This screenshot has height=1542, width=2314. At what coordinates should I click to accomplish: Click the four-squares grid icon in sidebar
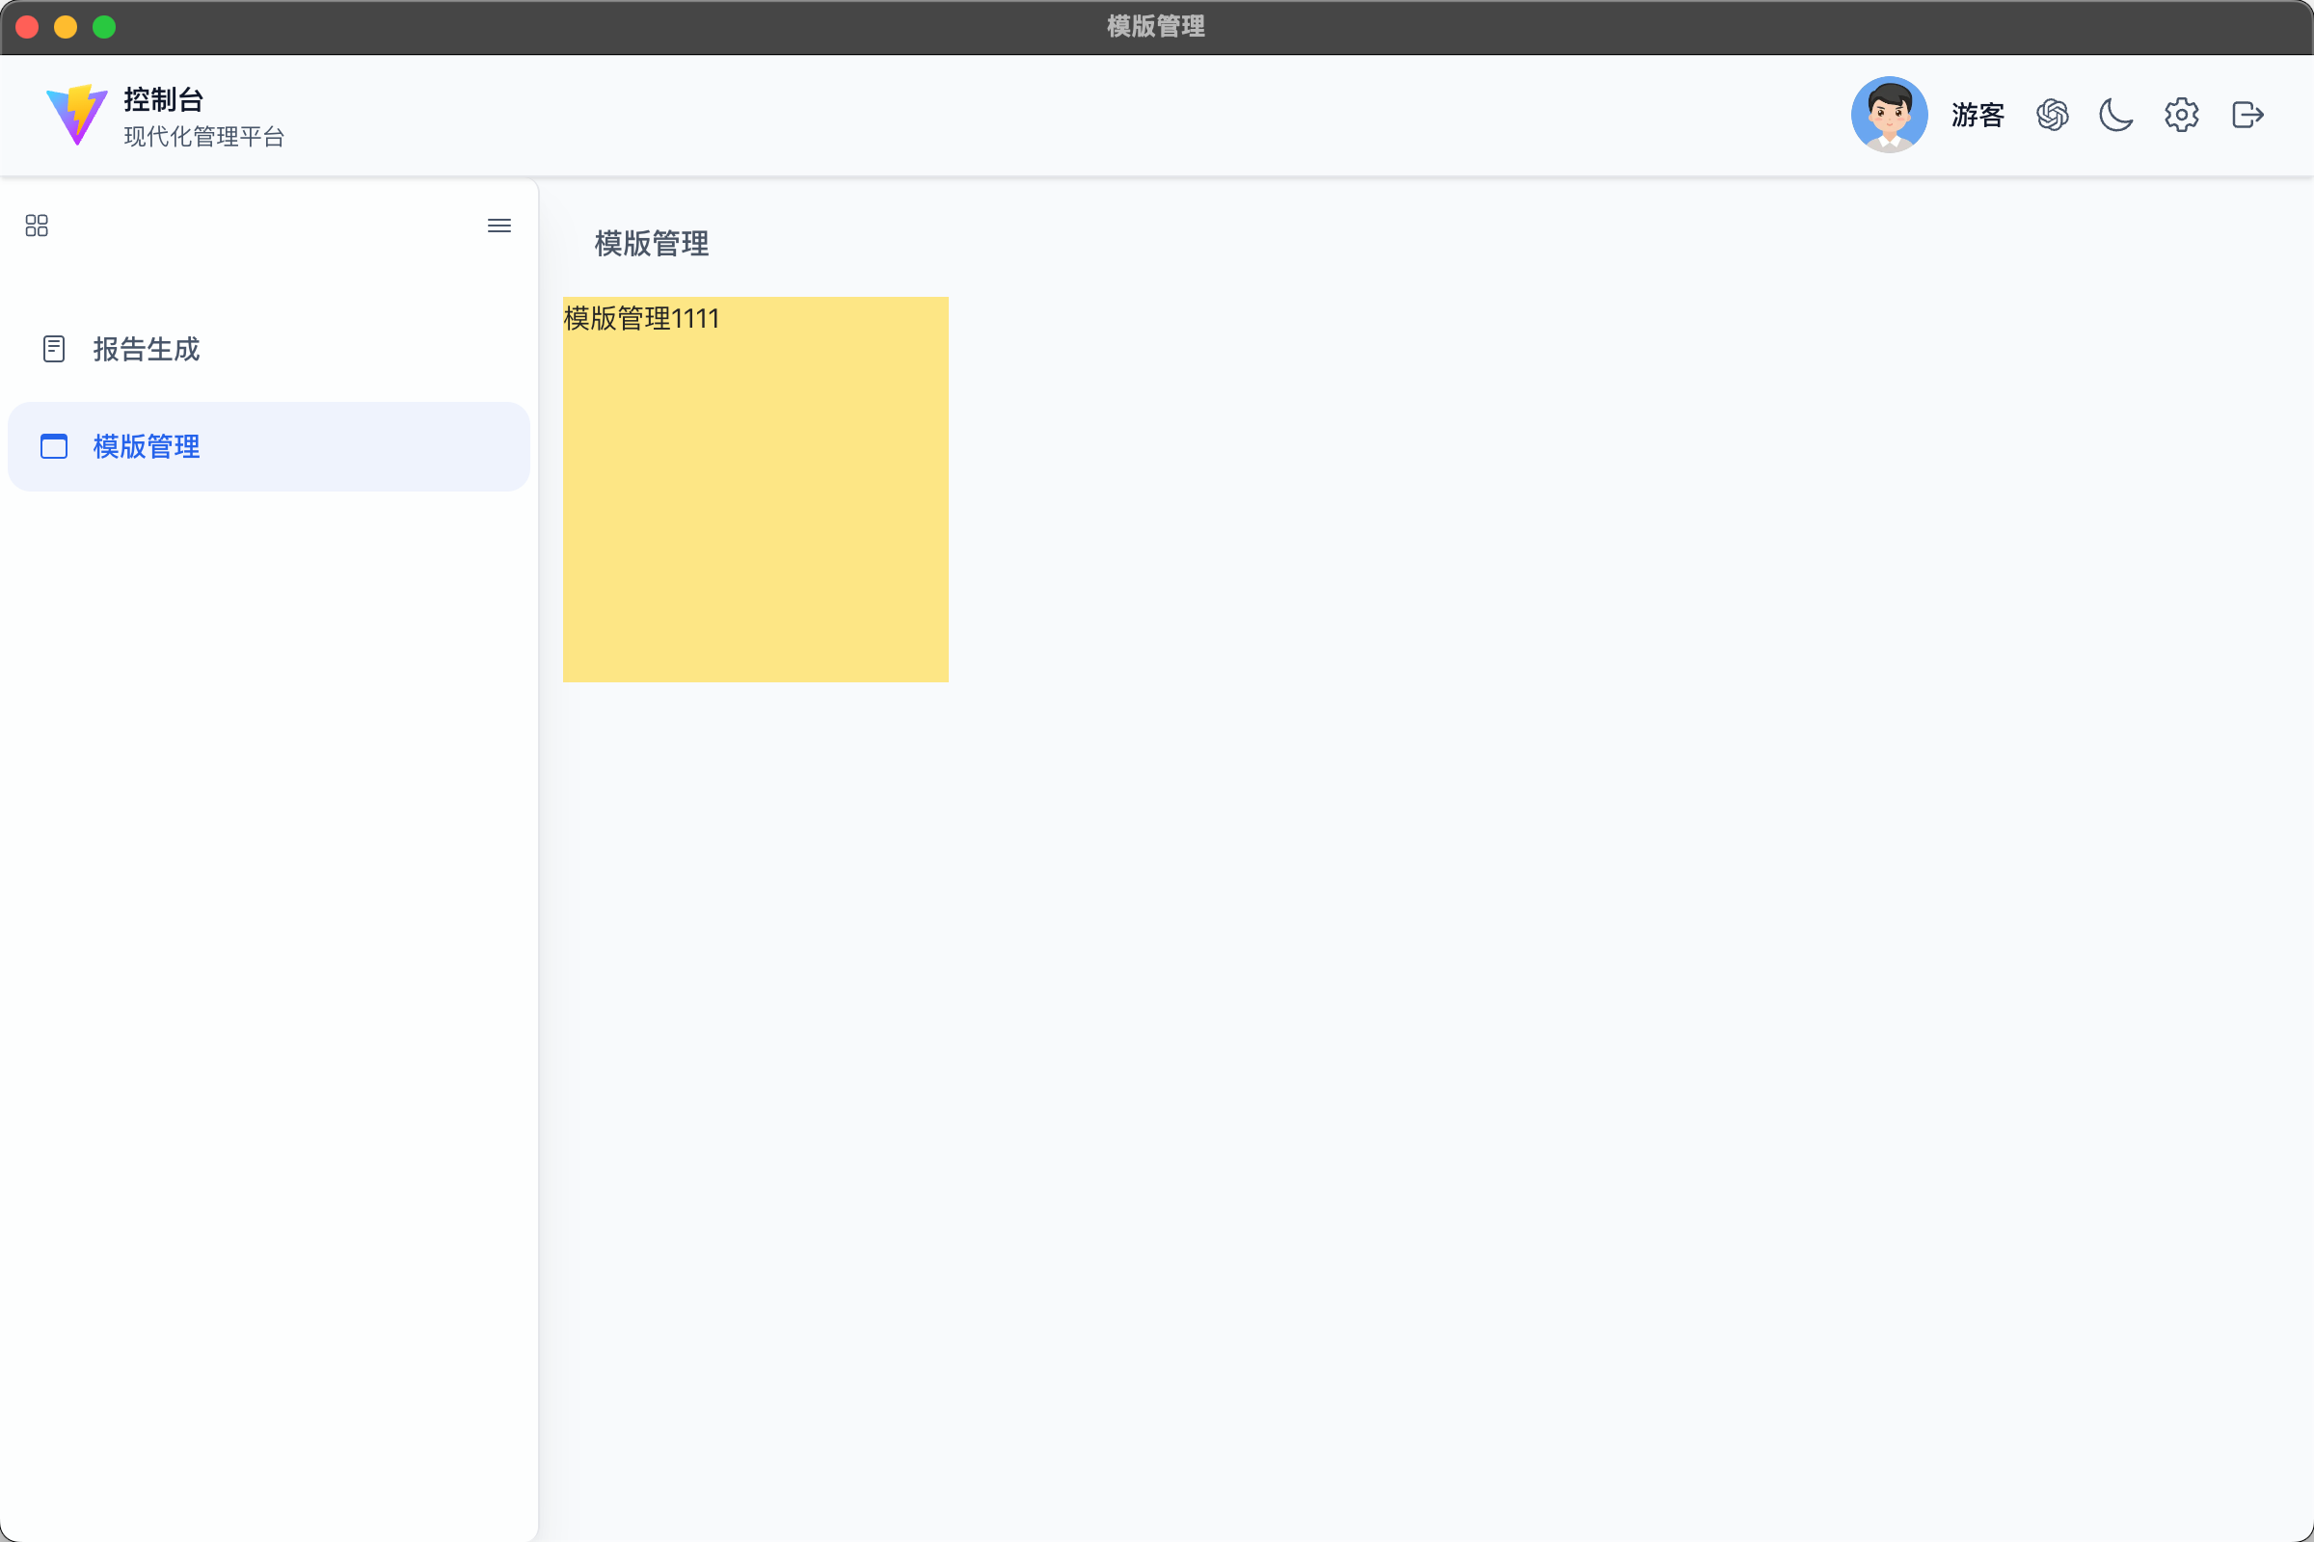(x=37, y=226)
